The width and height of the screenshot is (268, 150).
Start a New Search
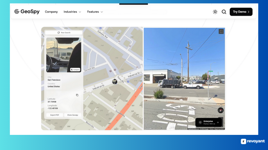tap(64, 33)
